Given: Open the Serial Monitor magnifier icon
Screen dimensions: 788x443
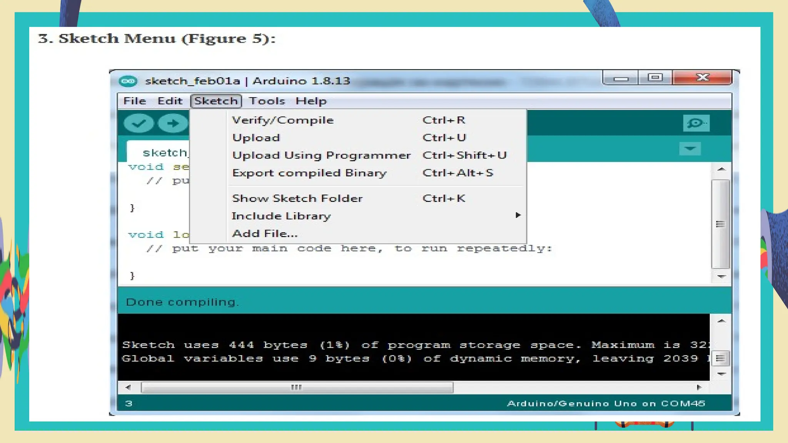Looking at the screenshot, I should 696,123.
